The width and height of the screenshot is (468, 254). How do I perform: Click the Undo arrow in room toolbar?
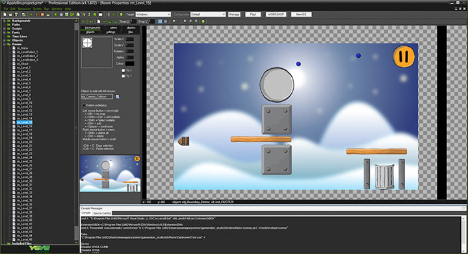click(x=91, y=21)
